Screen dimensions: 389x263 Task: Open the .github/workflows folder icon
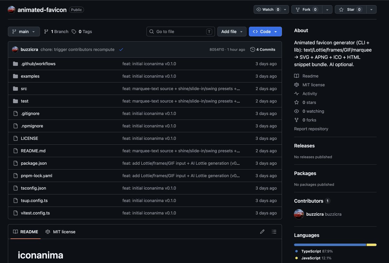15,64
